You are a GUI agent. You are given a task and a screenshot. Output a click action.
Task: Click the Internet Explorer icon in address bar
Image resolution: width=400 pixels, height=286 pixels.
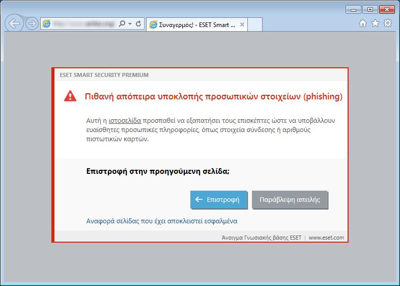coord(46,24)
